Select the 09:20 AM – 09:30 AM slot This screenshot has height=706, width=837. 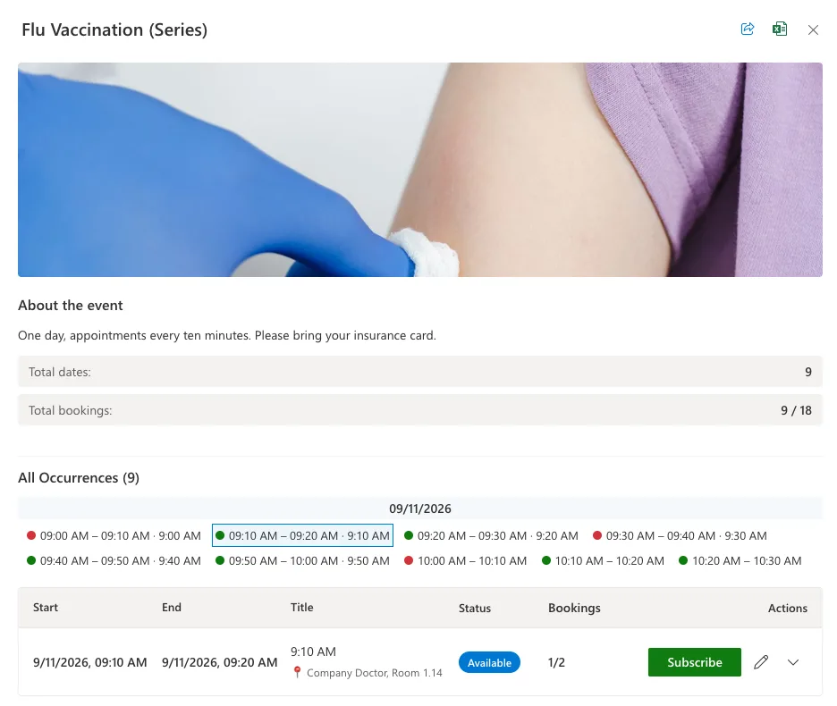tap(491, 536)
